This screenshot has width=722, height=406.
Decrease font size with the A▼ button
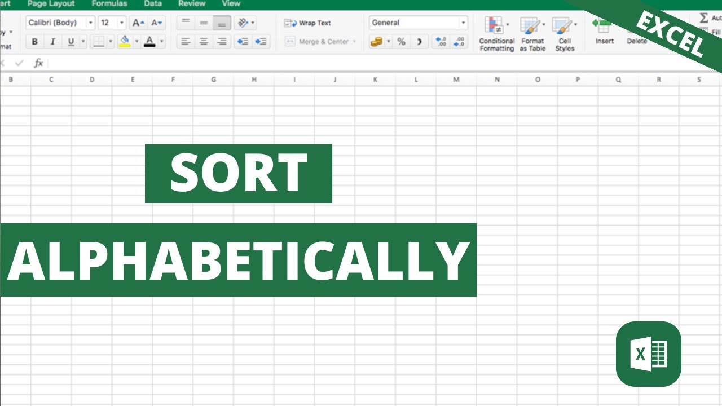click(156, 23)
